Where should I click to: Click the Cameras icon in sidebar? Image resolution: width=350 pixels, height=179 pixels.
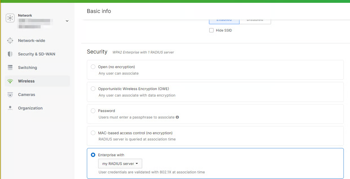click(10, 95)
